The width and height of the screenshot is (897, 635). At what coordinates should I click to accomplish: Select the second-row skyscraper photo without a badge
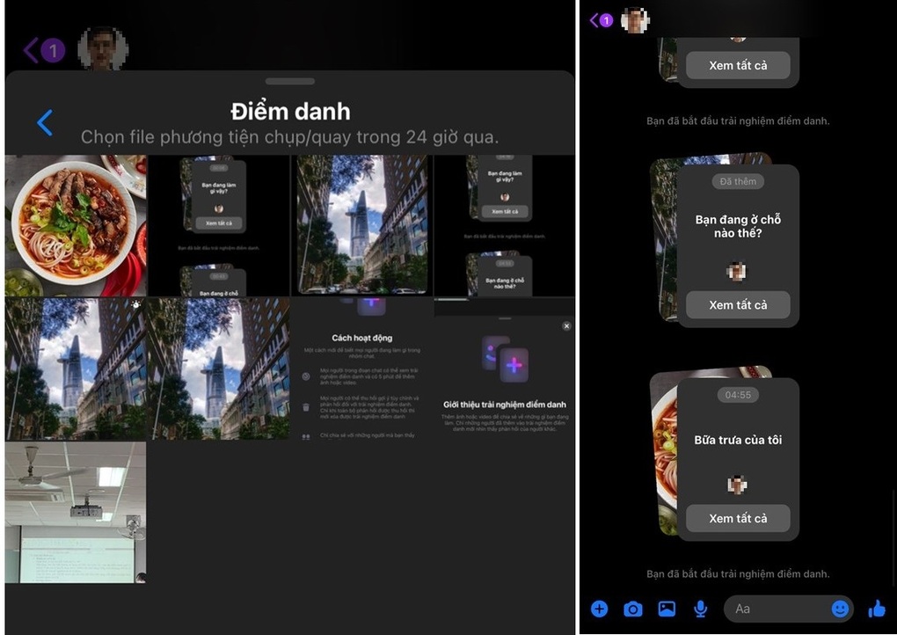pyautogui.click(x=218, y=369)
